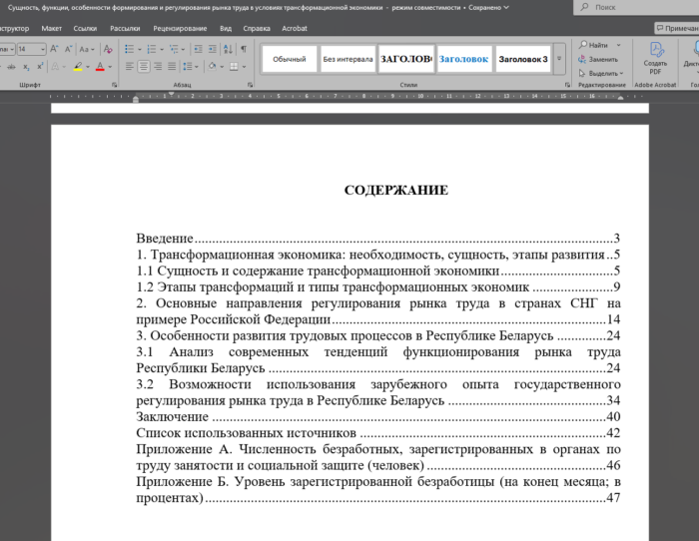This screenshot has height=541, width=699.
Task: Click the multilevel list icon
Action: pos(174,49)
